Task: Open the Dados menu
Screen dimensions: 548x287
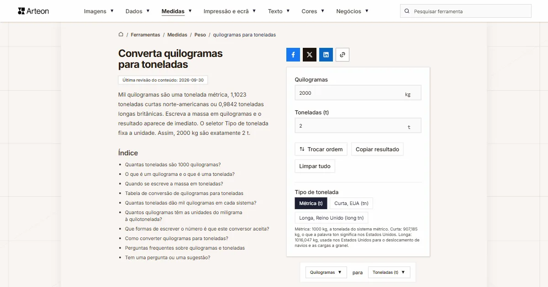Action: 138,11
